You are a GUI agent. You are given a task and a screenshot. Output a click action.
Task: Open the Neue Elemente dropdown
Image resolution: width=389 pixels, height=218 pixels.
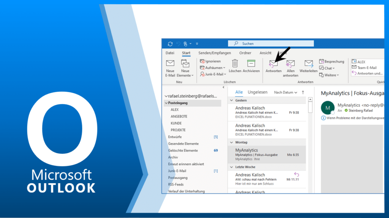click(x=185, y=68)
